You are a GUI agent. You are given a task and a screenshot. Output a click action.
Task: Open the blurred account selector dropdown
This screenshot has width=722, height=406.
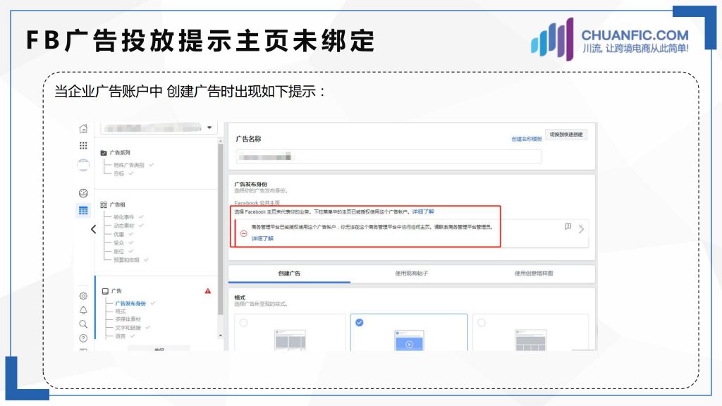[x=159, y=128]
